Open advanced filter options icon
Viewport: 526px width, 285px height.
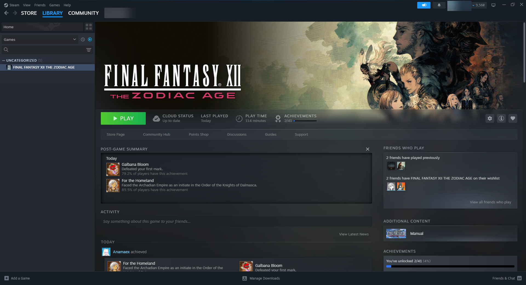[x=89, y=50]
